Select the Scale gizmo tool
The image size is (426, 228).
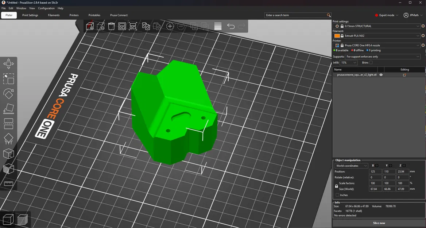click(x=9, y=79)
